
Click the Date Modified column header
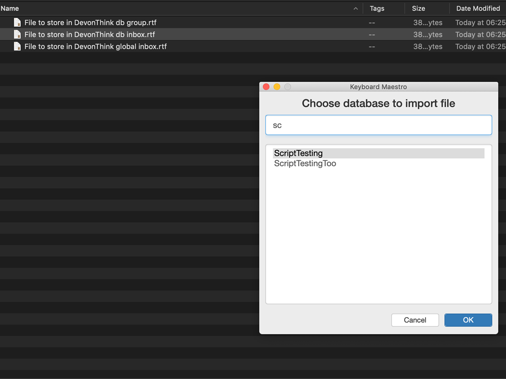point(478,8)
